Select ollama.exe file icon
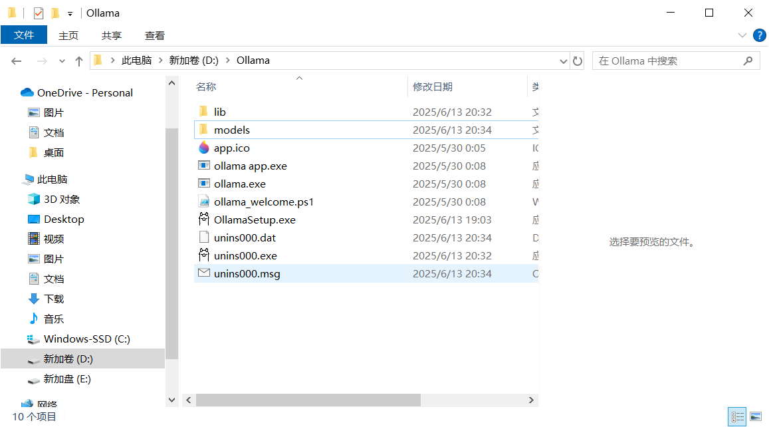 pyautogui.click(x=204, y=184)
